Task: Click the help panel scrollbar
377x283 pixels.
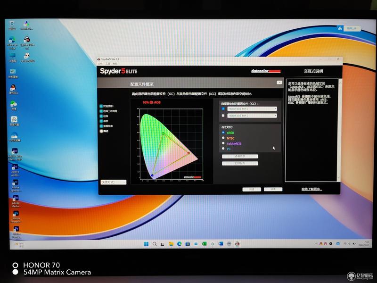Action: [339, 130]
